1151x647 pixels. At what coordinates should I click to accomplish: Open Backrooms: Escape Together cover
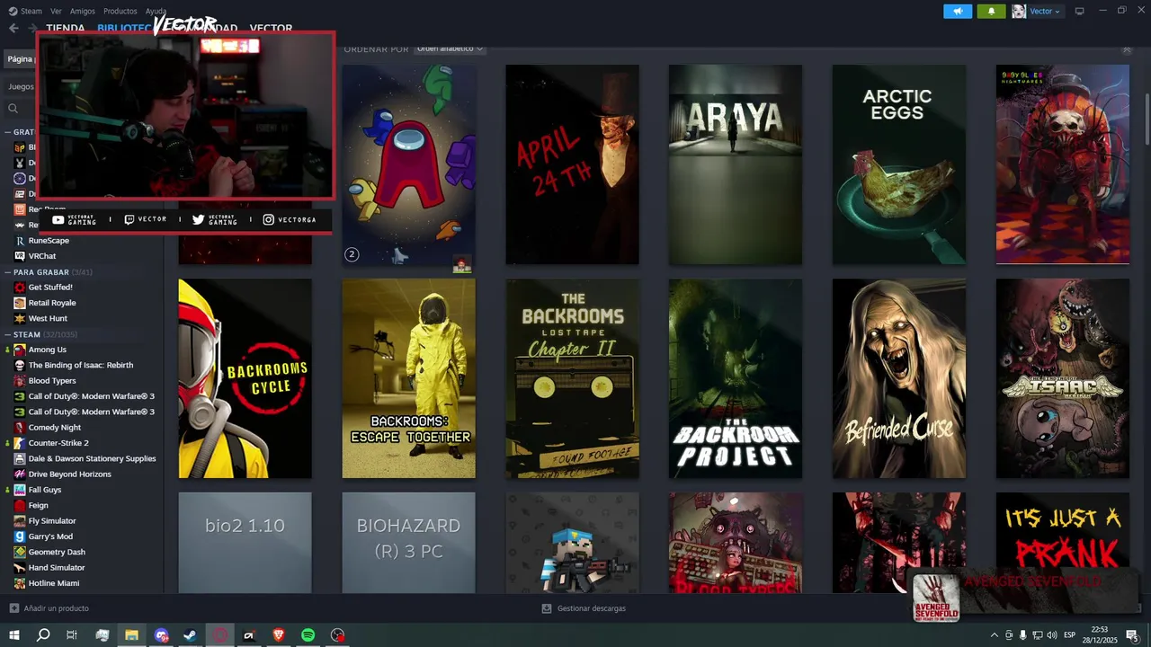click(x=409, y=378)
